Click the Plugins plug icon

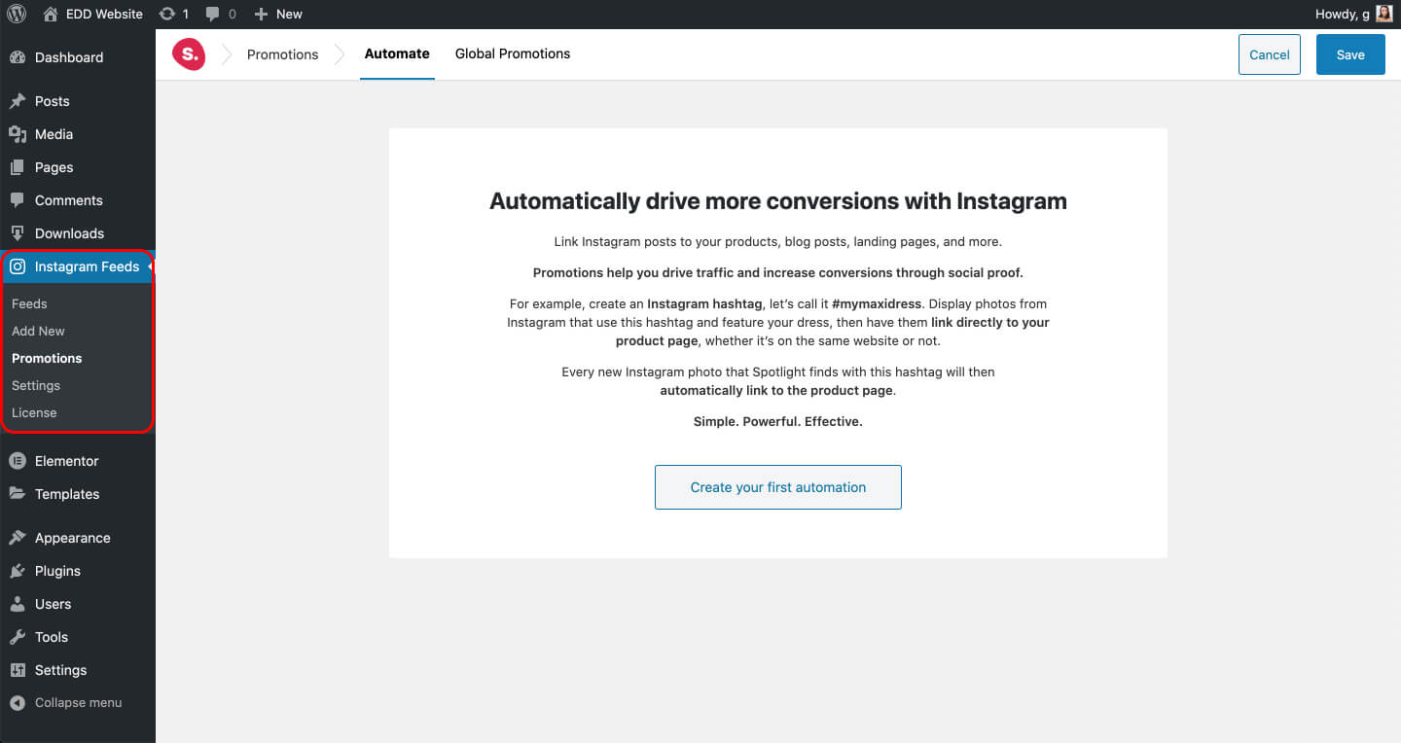18,571
